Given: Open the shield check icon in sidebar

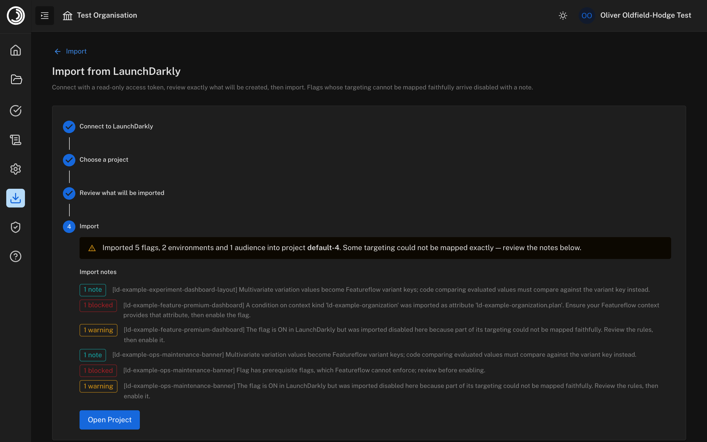Looking at the screenshot, I should pyautogui.click(x=16, y=227).
